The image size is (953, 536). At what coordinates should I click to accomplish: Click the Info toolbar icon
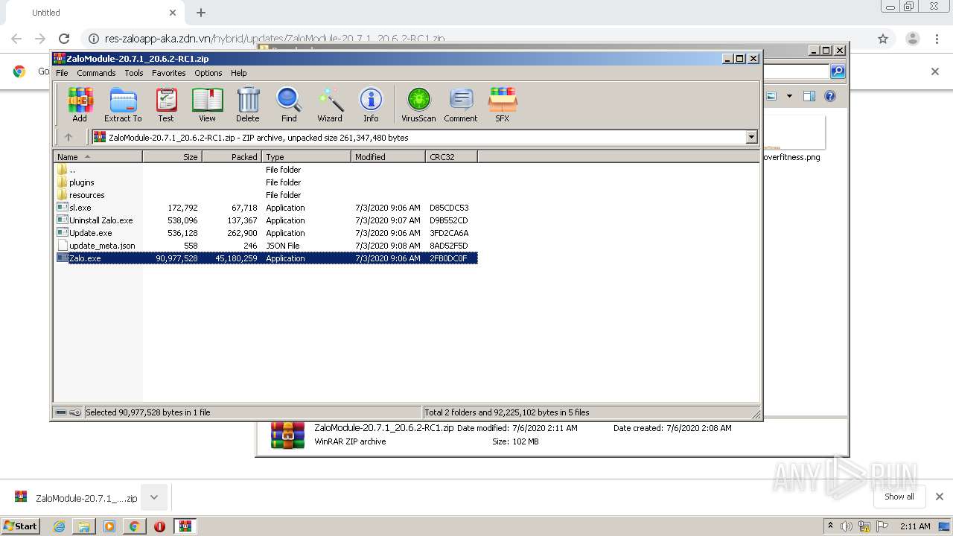tap(371, 105)
